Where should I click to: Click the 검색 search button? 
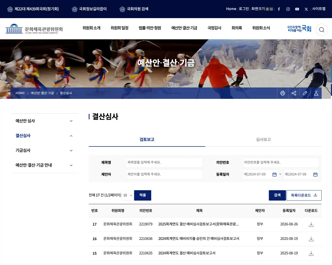(x=277, y=195)
